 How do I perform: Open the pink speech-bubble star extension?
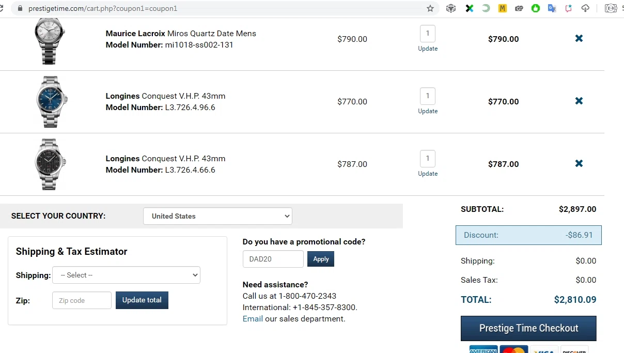pyautogui.click(x=569, y=8)
